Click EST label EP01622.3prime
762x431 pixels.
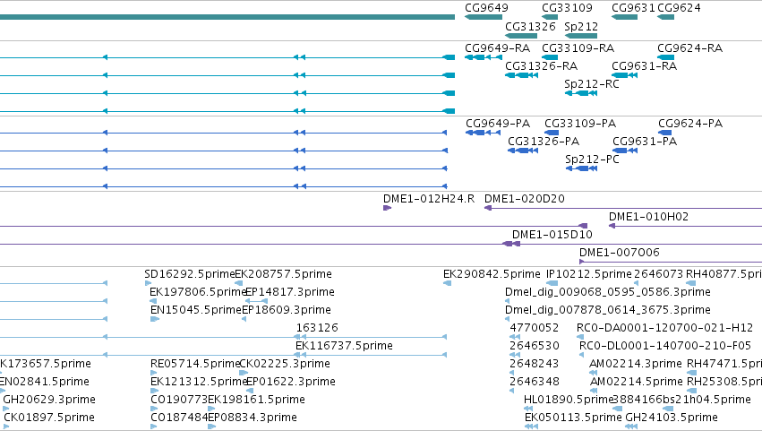(291, 382)
